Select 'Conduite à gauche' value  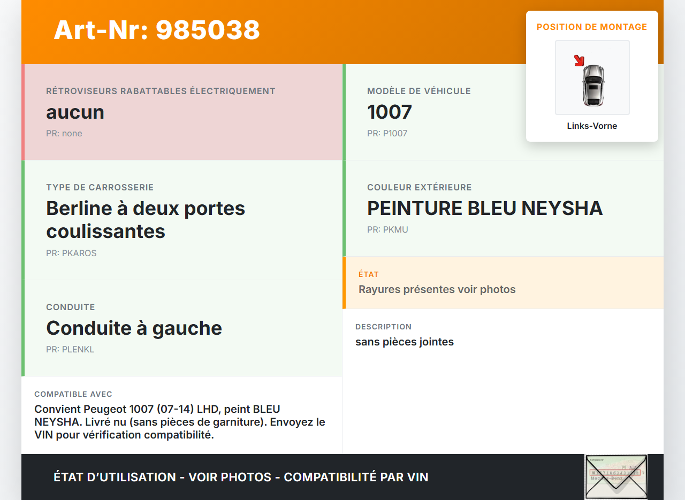pos(134,328)
